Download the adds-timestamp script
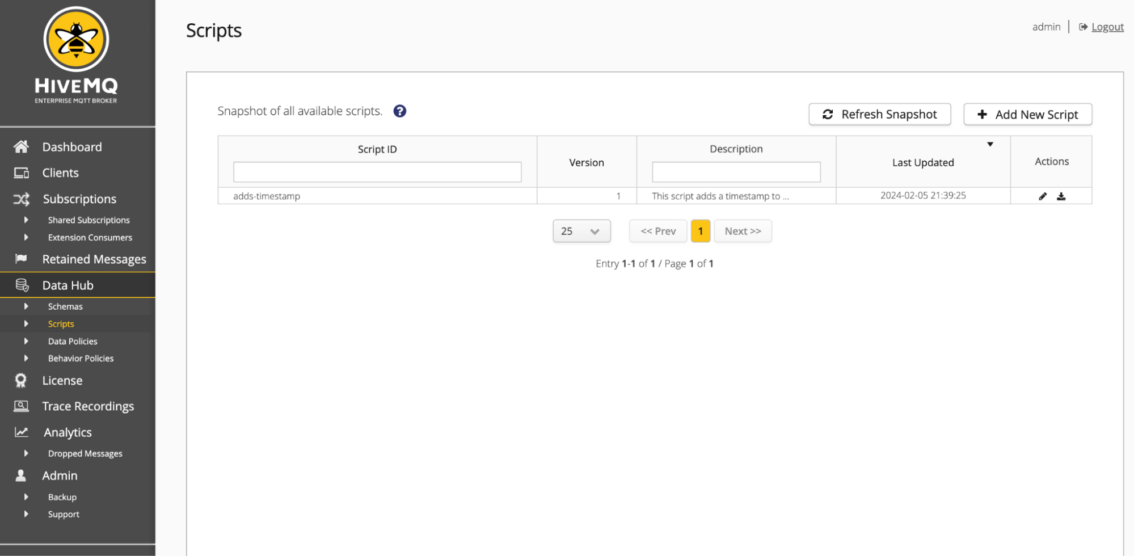The height and width of the screenshot is (556, 1134). click(1061, 196)
